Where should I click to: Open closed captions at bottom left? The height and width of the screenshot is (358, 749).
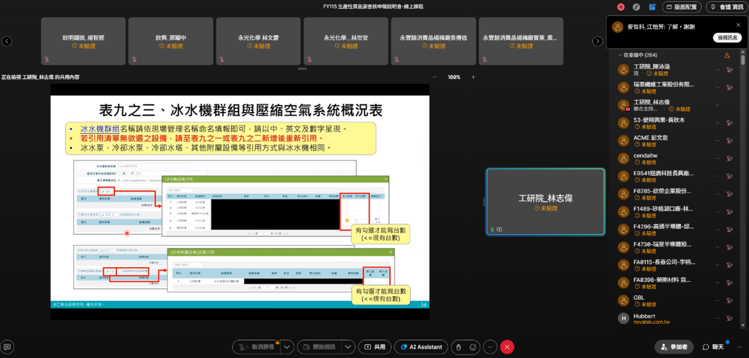tap(7, 347)
